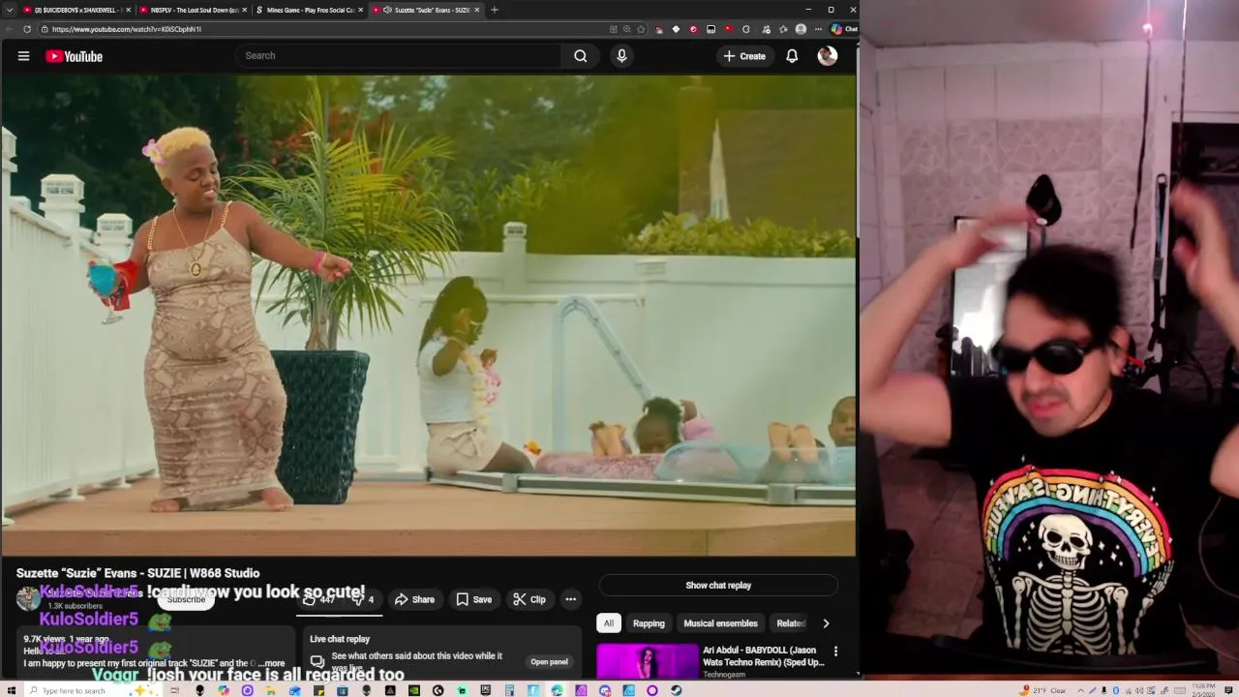Click the video player to pause
The image size is (1239, 697).
coord(428,316)
